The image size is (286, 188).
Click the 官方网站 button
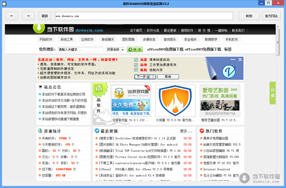tap(271, 16)
